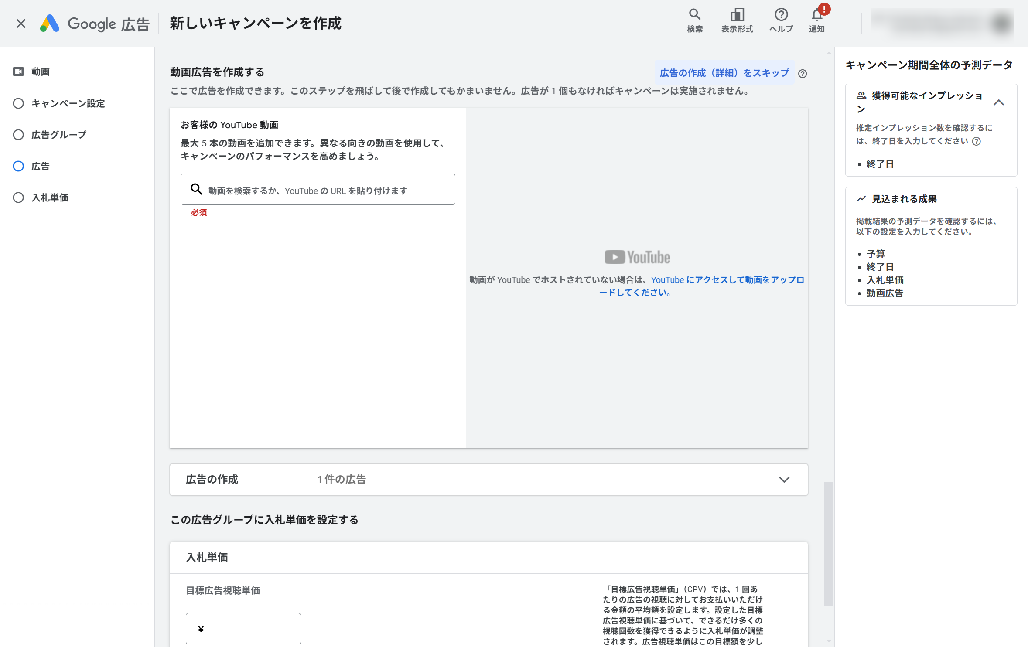Screen dimensions: 1028x647
Task: Click the 目標広告視聴単価 label
Action: 223,590
